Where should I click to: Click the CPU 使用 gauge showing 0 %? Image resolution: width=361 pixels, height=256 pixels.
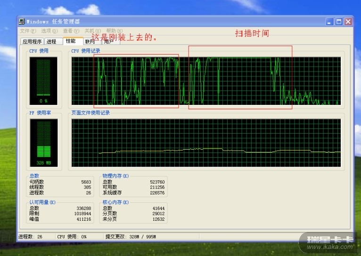coord(43,81)
